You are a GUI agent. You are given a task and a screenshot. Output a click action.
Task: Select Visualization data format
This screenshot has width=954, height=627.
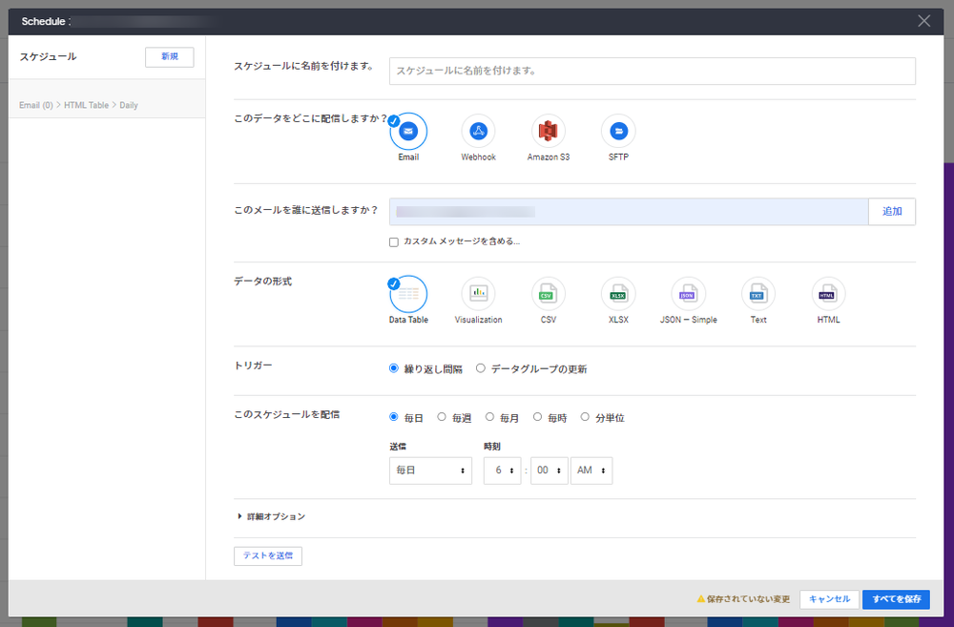pos(479,294)
